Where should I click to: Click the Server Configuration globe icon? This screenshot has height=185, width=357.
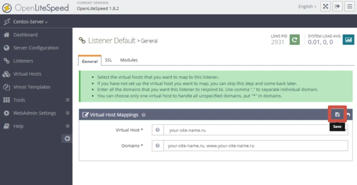pos(7,48)
